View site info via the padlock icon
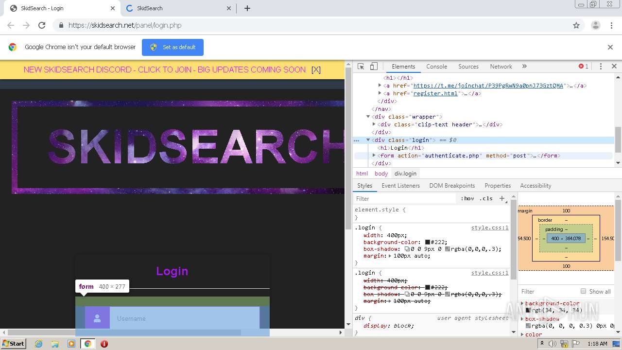Viewport: 622px width, 350px height. coord(61,25)
